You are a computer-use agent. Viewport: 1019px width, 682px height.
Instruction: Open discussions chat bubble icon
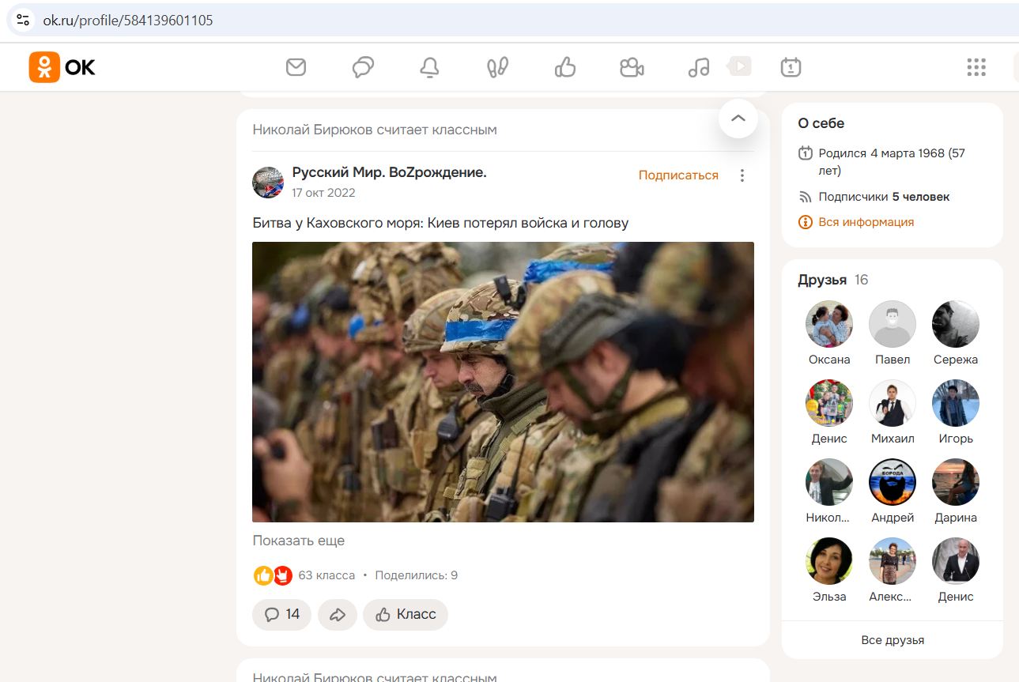pos(363,68)
